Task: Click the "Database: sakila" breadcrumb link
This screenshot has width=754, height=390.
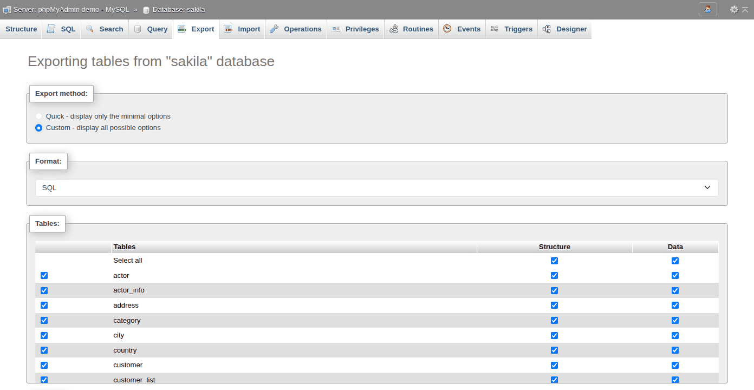Action: coord(179,10)
